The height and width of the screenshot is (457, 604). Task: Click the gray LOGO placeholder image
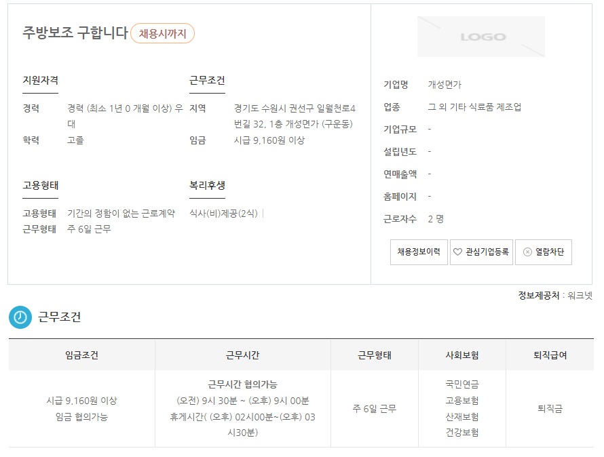pyautogui.click(x=480, y=37)
